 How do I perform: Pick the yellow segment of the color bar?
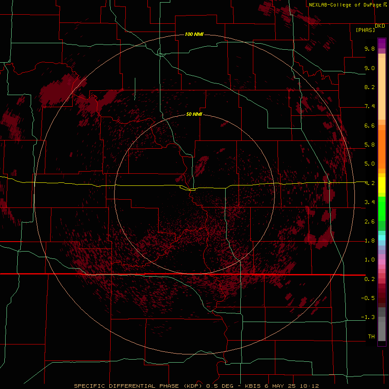(x=382, y=185)
